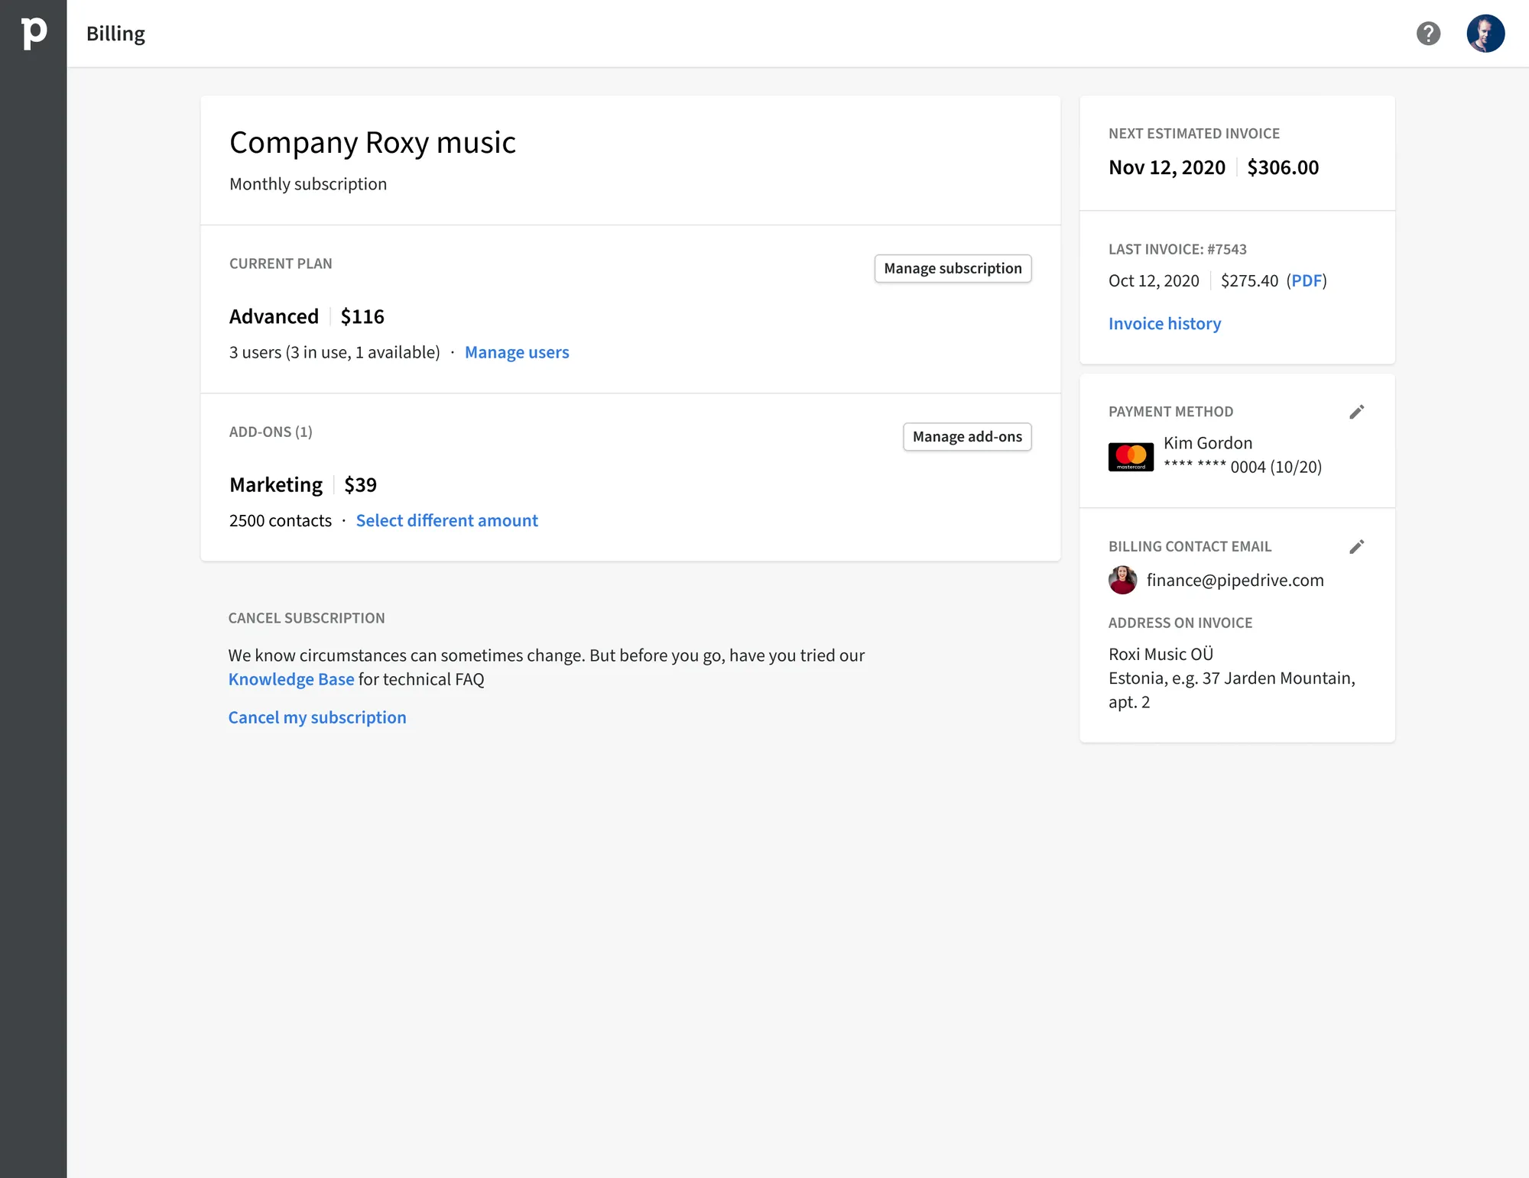The width and height of the screenshot is (1529, 1178).
Task: Click the Advanced plan name
Action: (274, 316)
